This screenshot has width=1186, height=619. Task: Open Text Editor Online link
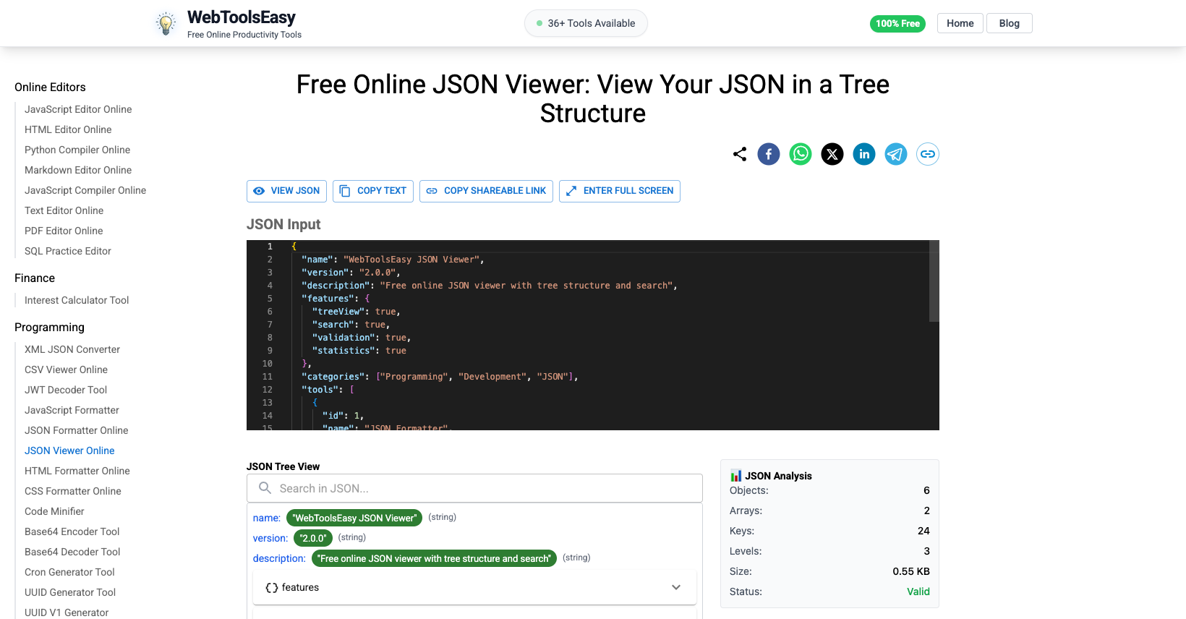[x=64, y=210]
